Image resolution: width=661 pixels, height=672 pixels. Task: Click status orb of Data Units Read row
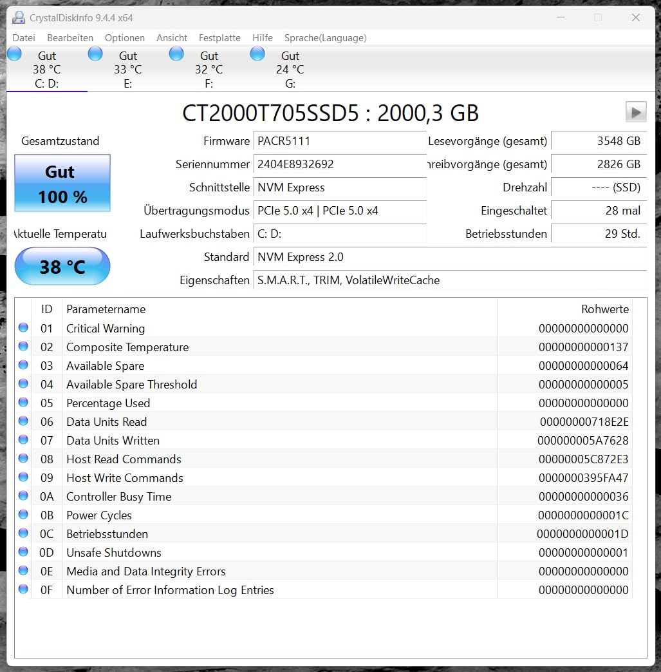coord(23,421)
